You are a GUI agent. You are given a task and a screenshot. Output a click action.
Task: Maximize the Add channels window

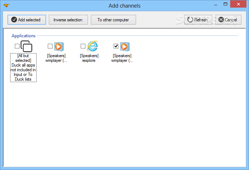(x=225, y=4)
